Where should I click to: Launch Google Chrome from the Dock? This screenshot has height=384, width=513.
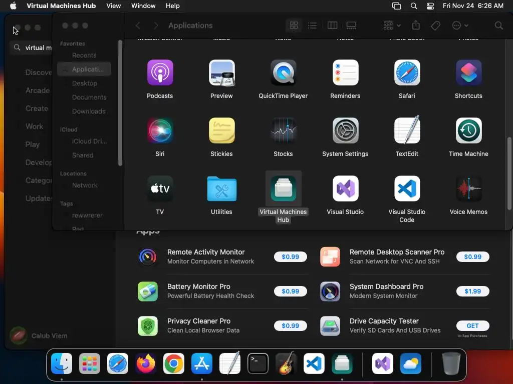(x=174, y=363)
